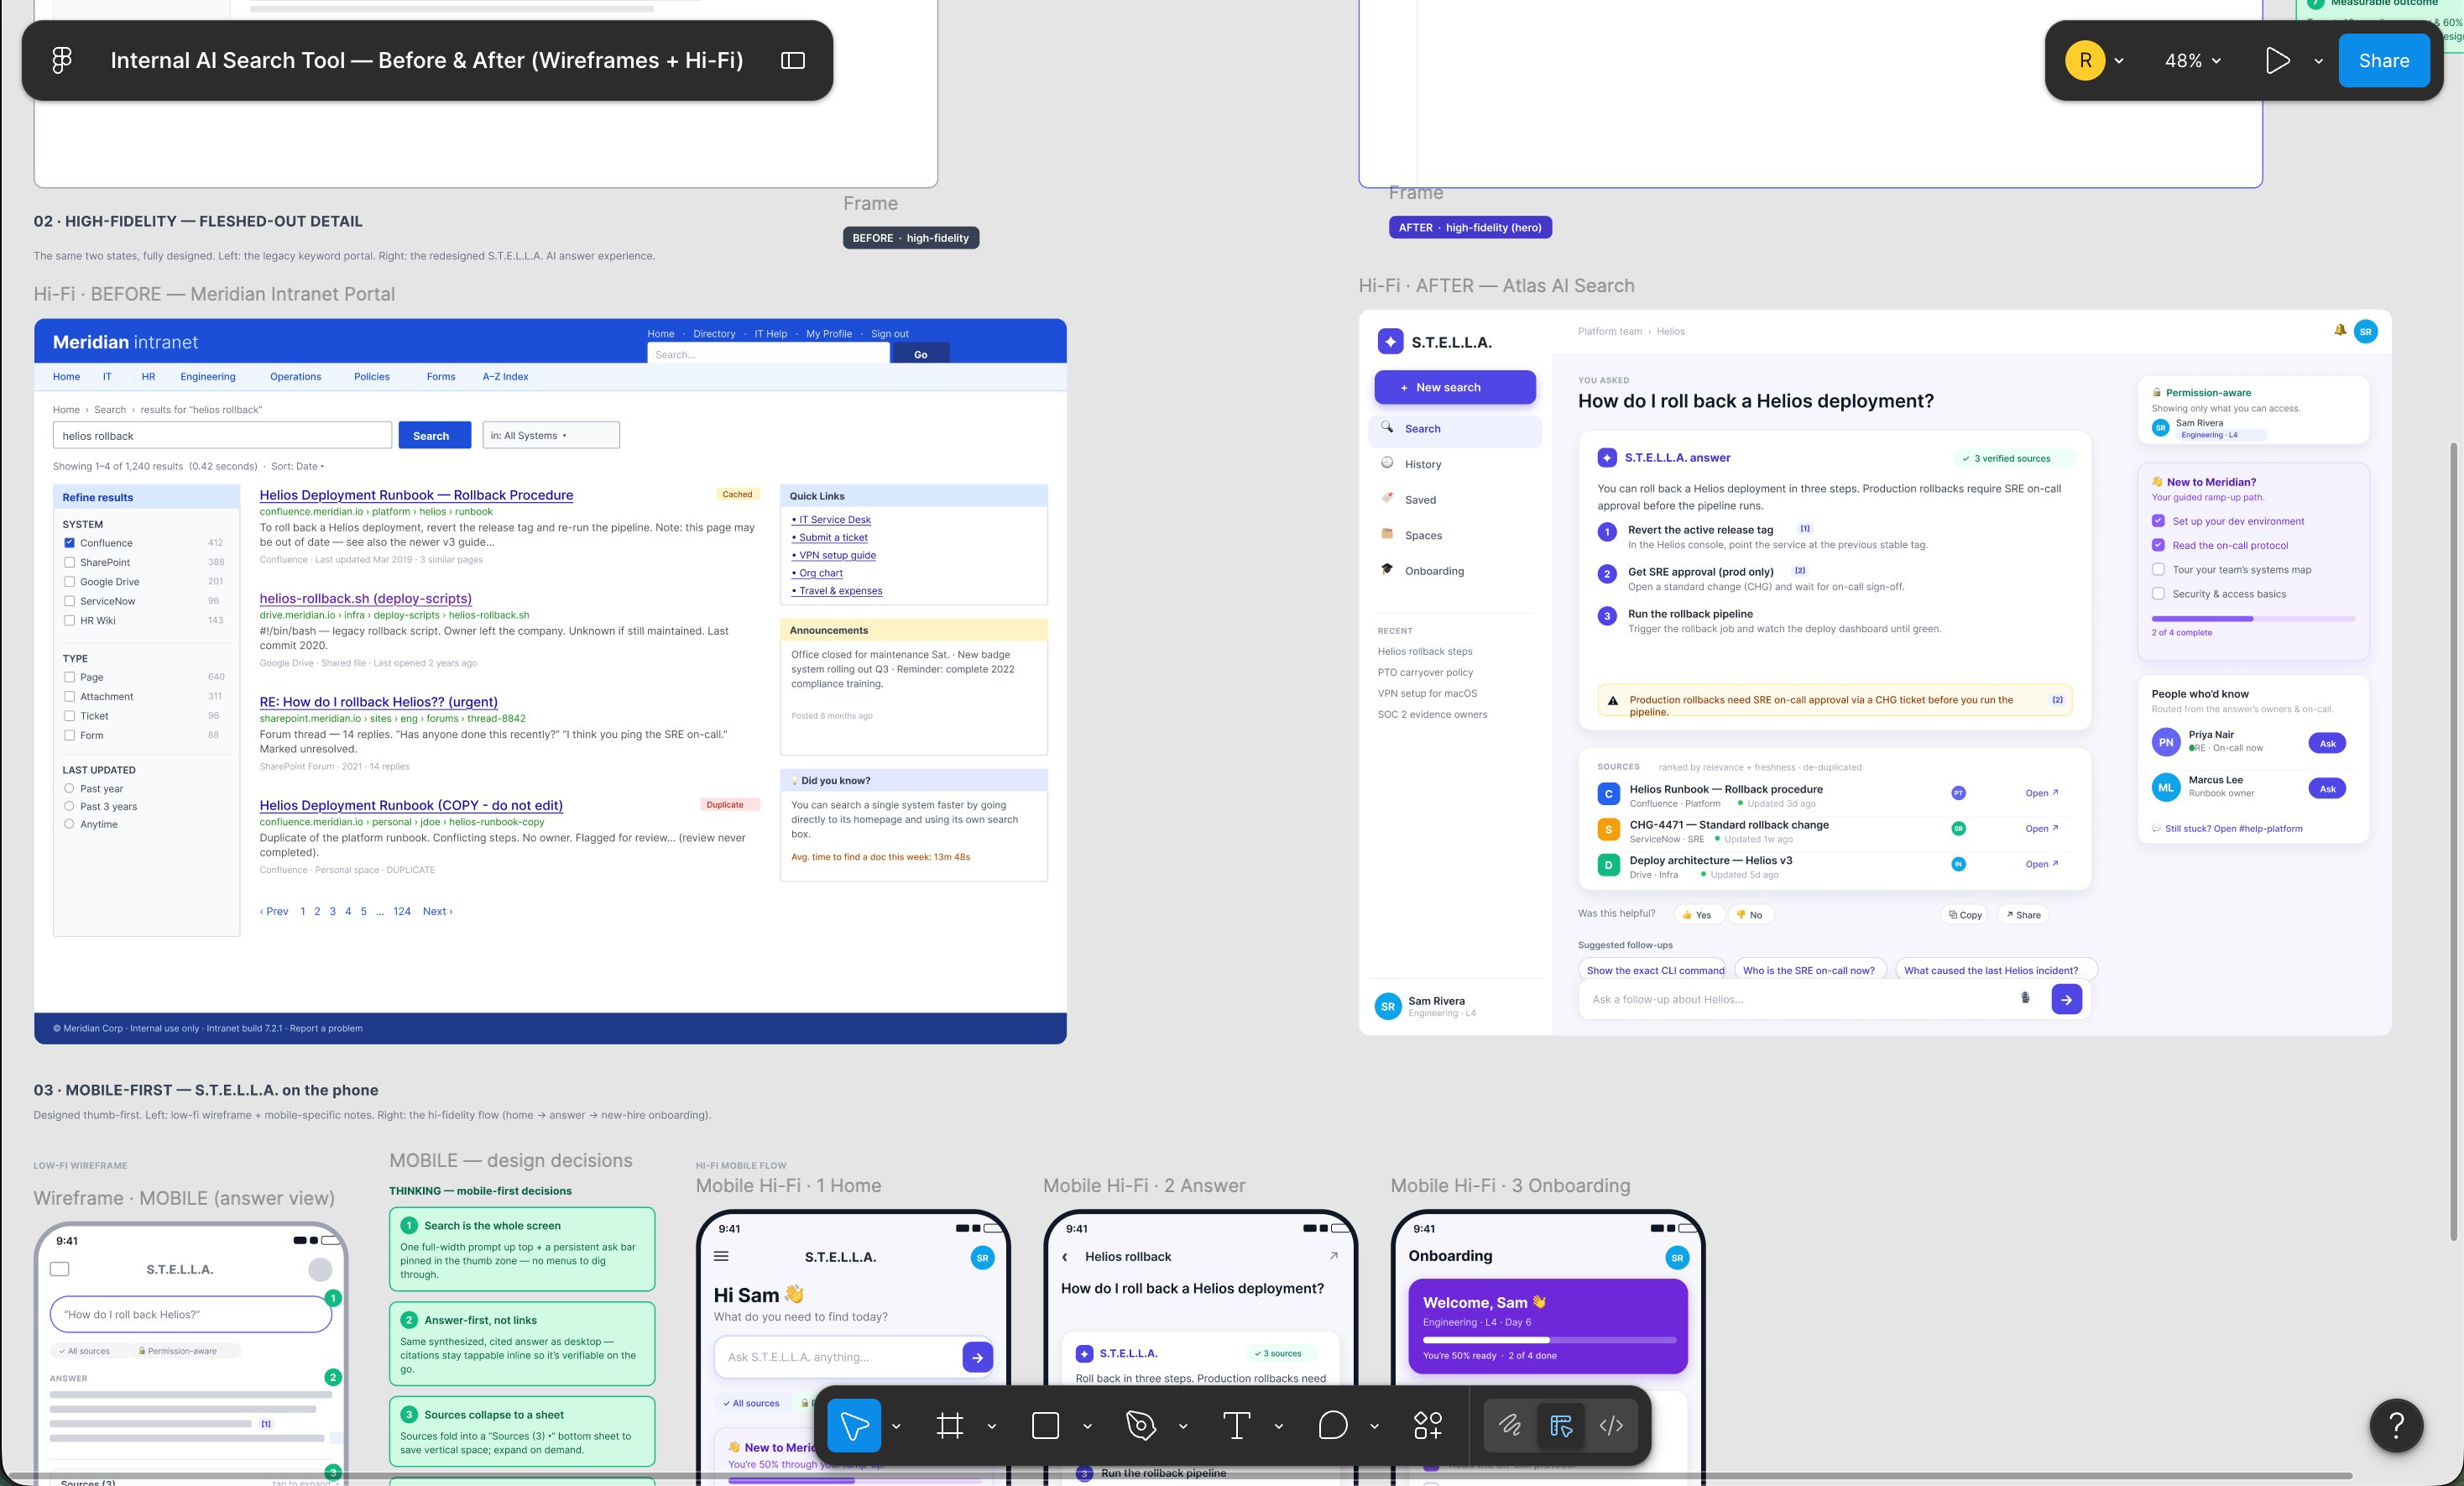Select the Anytime radio option
This screenshot has height=1486, width=2464.
69,824
